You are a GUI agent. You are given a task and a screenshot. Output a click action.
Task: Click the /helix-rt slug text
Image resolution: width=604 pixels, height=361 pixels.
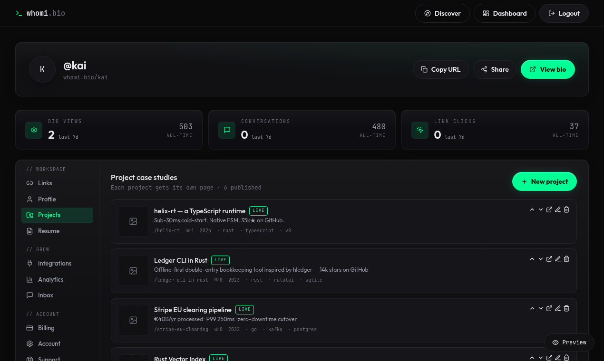click(167, 230)
